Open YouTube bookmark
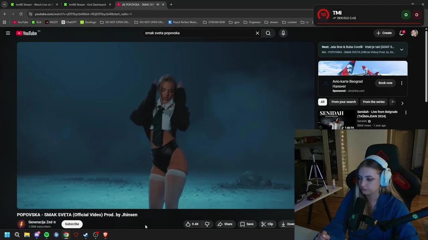428x240 pixels. click(20, 22)
